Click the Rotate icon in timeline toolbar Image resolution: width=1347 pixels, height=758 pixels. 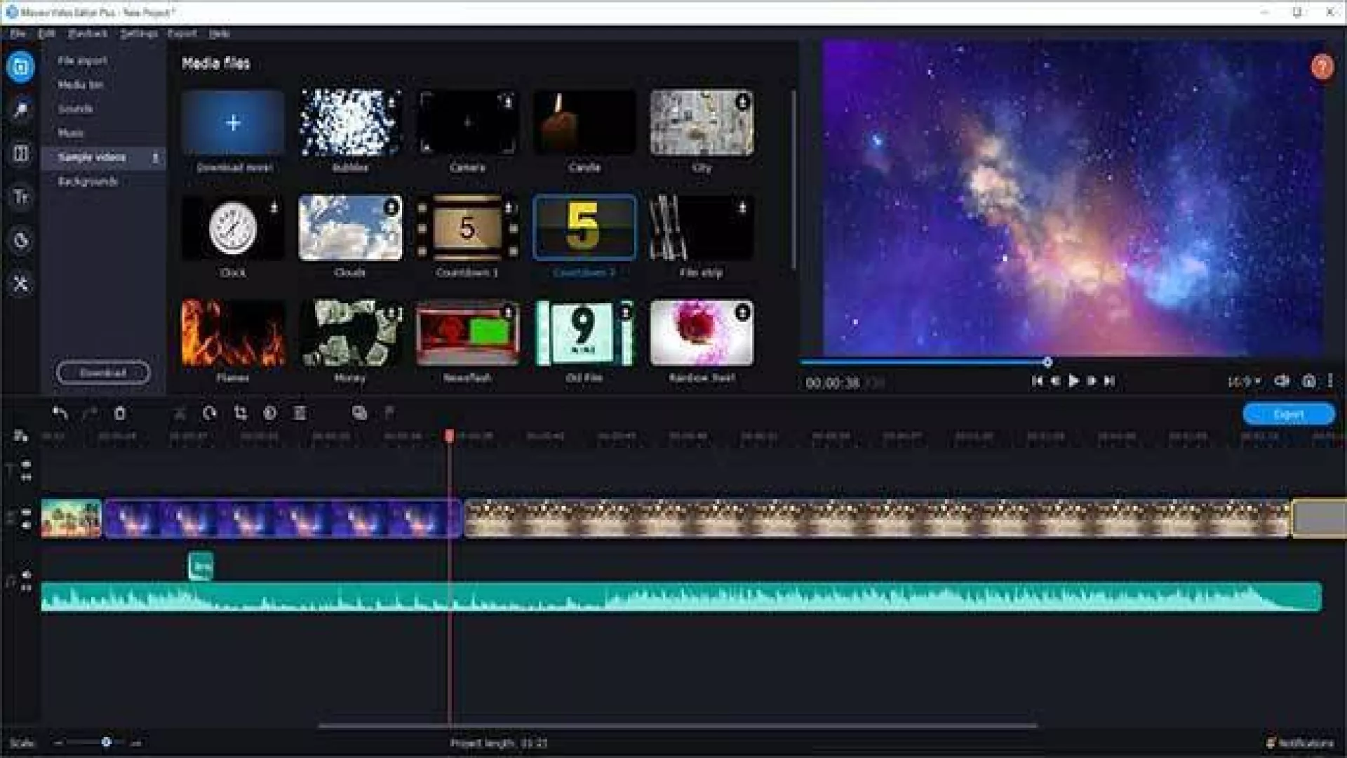(x=210, y=413)
